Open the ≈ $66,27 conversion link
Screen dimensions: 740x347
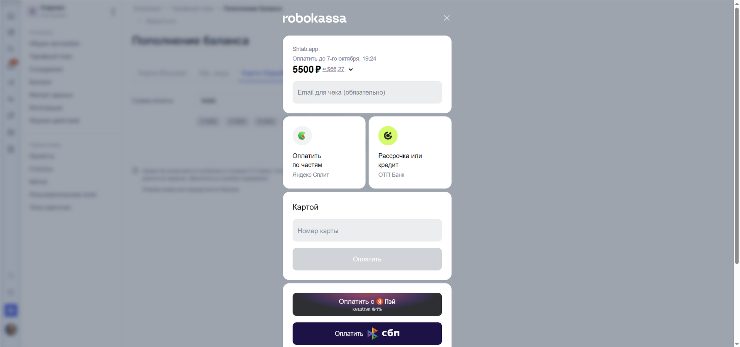333,69
